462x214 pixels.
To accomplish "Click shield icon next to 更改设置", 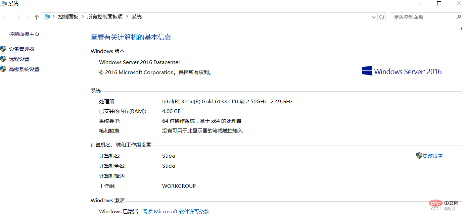I will 419,156.
